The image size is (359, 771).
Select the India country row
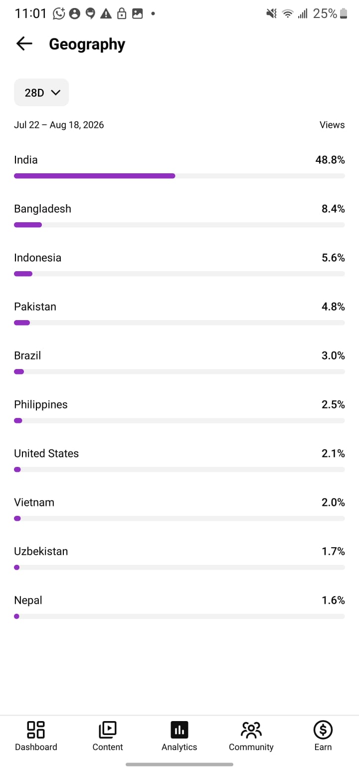[x=179, y=167]
